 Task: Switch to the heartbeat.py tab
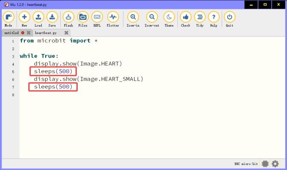tap(46, 33)
